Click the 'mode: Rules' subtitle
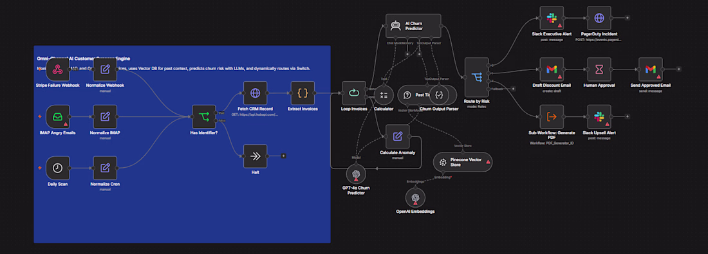The height and width of the screenshot is (254, 708). pos(476,107)
